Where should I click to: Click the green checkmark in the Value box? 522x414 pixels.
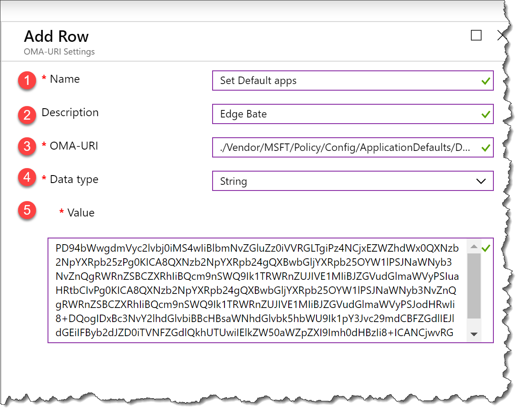click(x=486, y=248)
